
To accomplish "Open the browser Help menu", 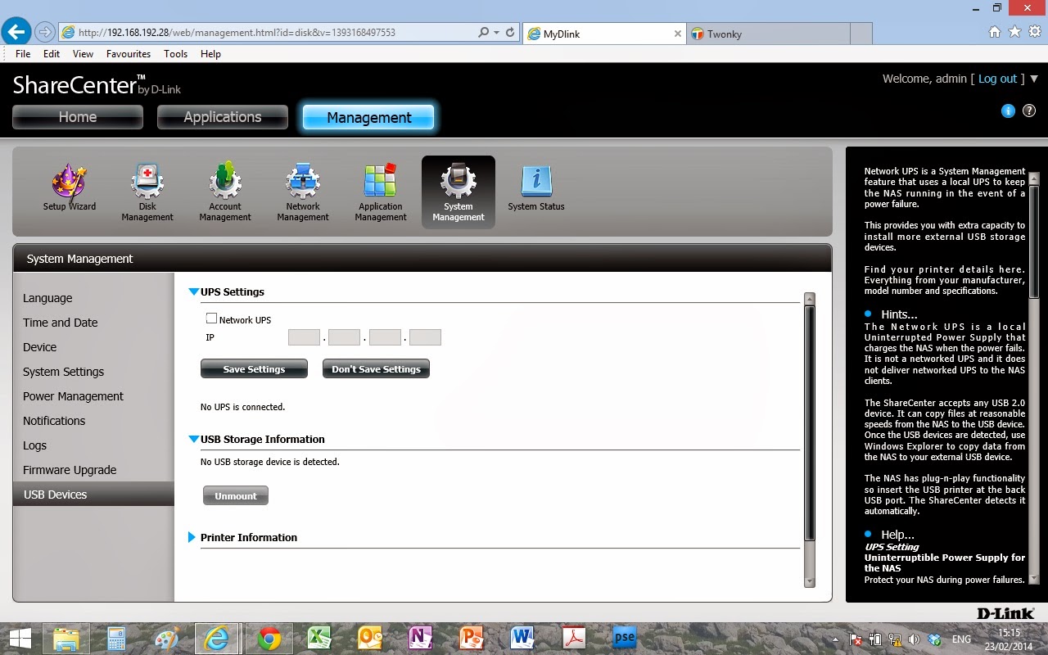I will coord(210,54).
